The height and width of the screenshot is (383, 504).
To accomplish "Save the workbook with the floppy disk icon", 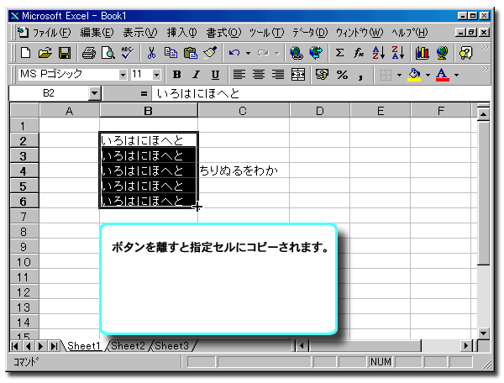I will tap(65, 53).
